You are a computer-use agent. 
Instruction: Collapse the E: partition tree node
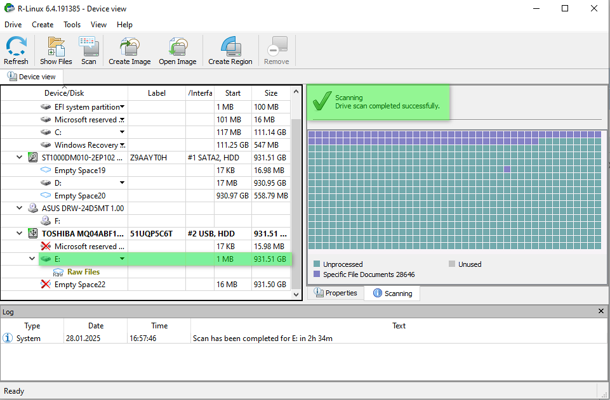[x=32, y=259]
